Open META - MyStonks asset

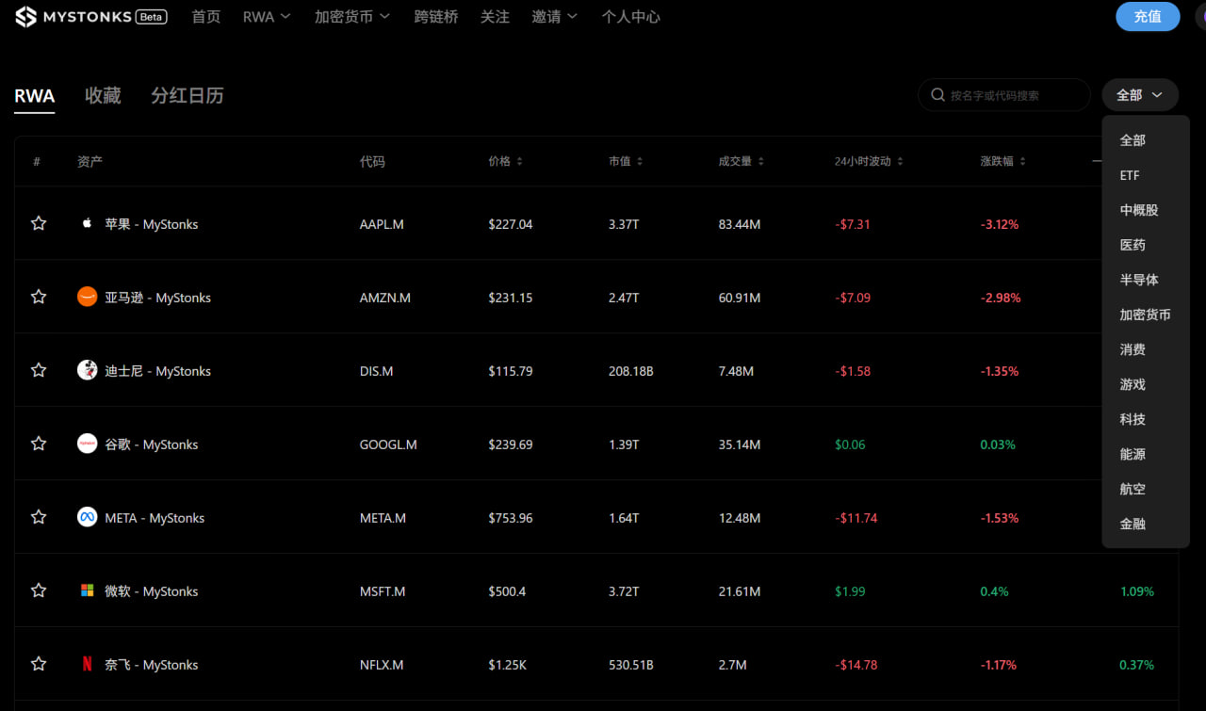[155, 518]
